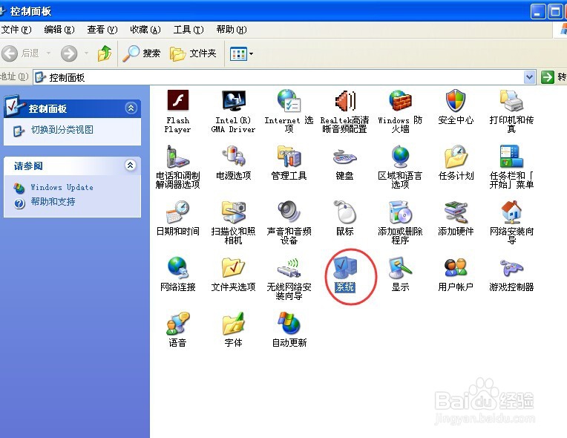
Task: Open the 文件(F) menu
Action: tap(16, 30)
